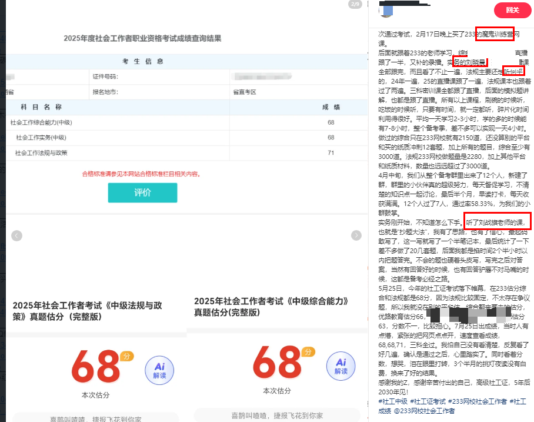Open the #社工中级 hashtag
The height and width of the screenshot is (422, 534).
coord(393,401)
